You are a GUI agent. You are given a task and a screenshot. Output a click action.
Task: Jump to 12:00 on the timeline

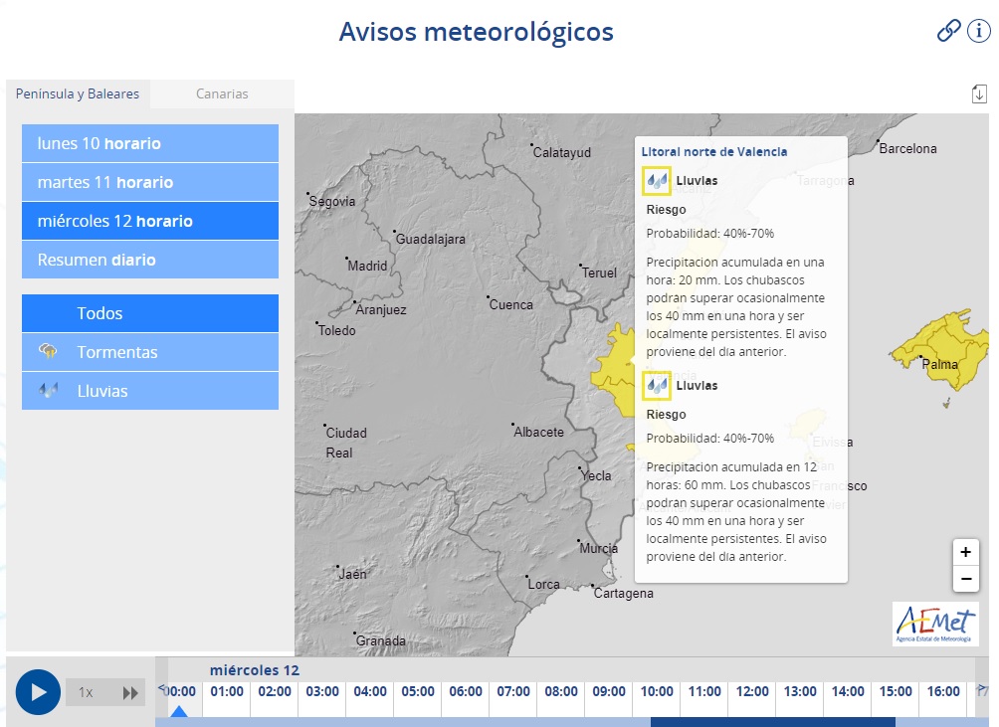pyautogui.click(x=752, y=692)
